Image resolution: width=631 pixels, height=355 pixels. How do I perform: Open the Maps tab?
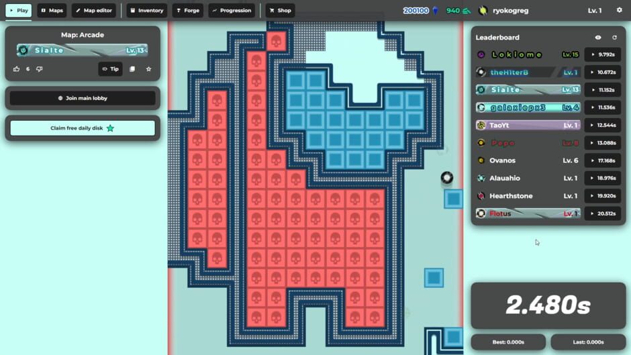tap(52, 11)
